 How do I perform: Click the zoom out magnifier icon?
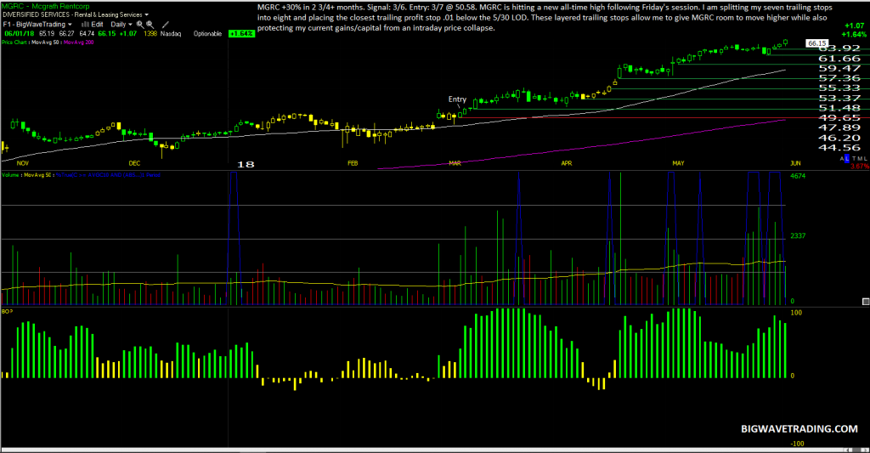click(150, 25)
